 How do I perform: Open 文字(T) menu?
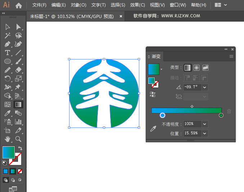tap(99, 5)
